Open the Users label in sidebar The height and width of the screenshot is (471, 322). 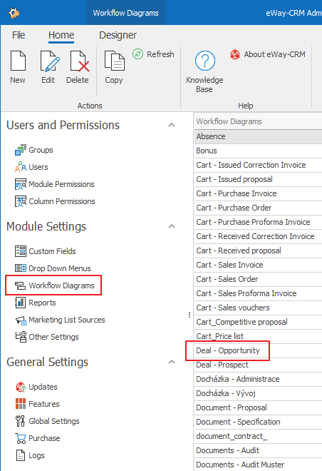pos(38,167)
